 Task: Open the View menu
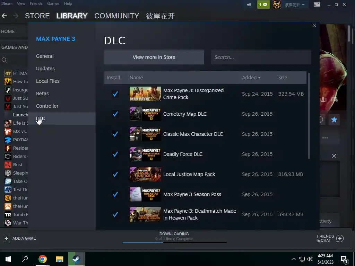click(21, 3)
